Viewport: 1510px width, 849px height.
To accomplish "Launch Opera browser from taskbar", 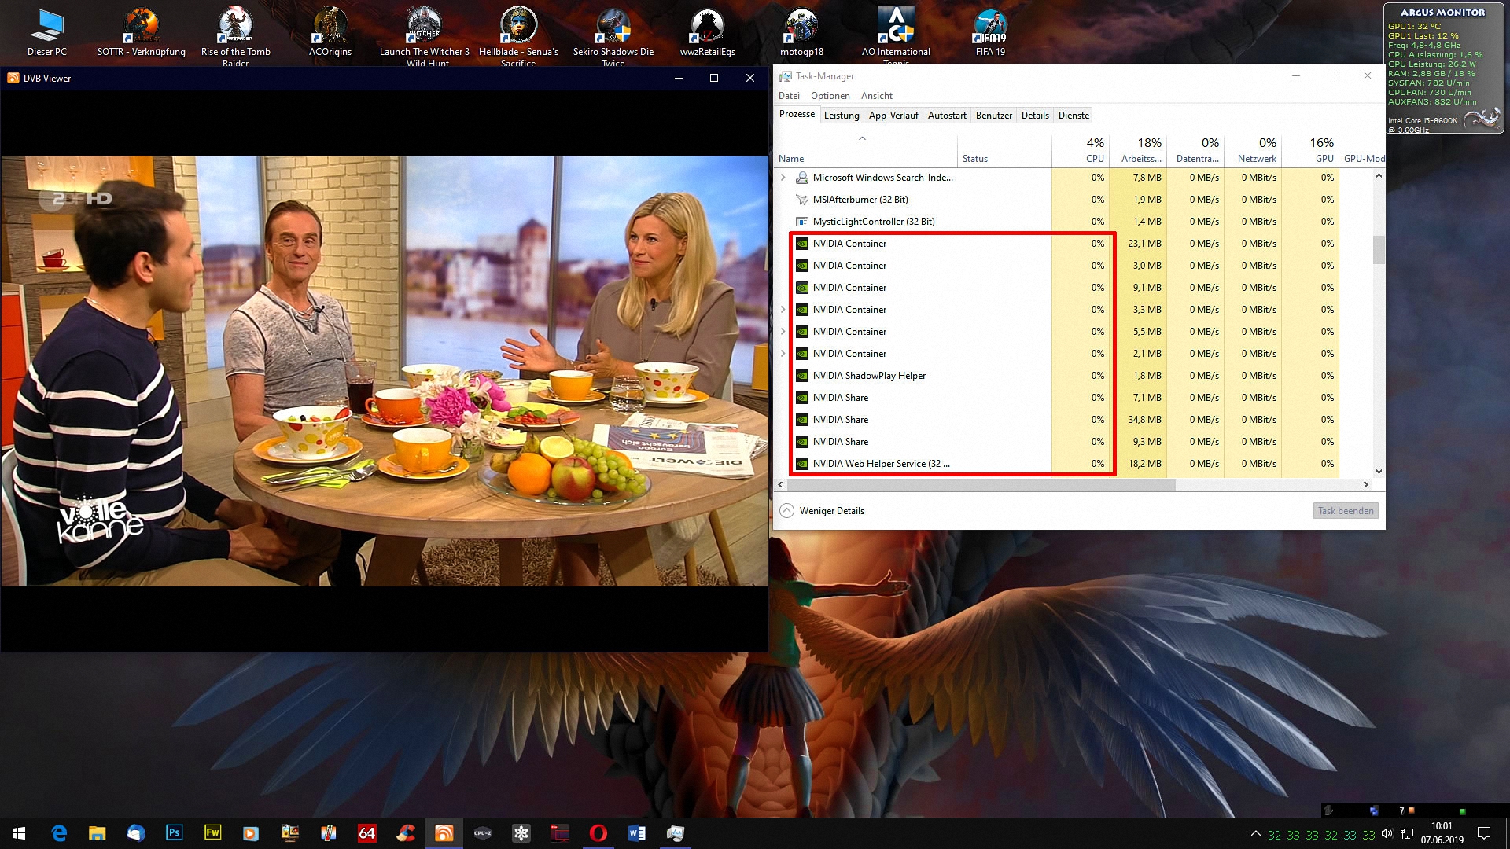I will (598, 832).
